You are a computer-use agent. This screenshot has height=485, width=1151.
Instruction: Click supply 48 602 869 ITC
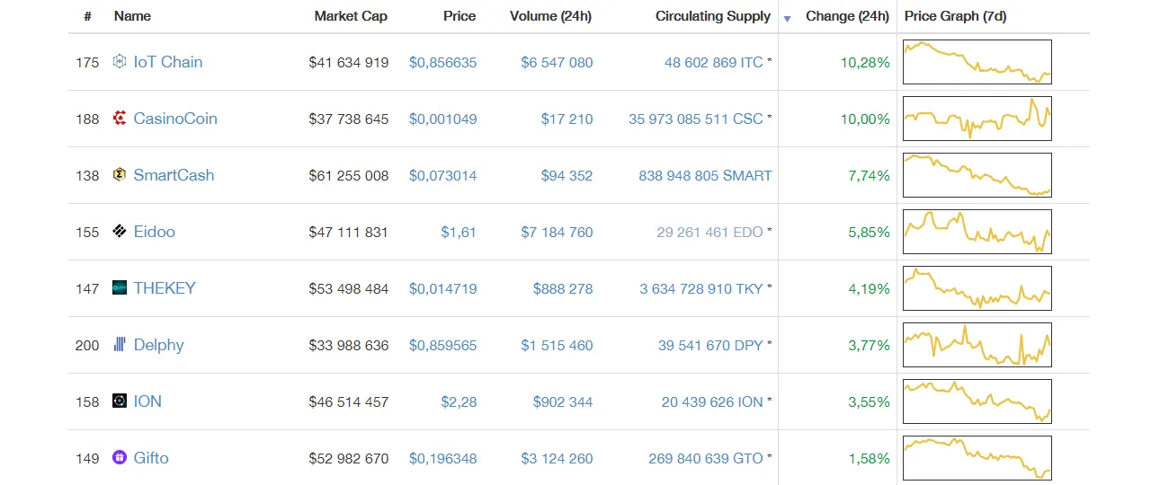pos(714,63)
